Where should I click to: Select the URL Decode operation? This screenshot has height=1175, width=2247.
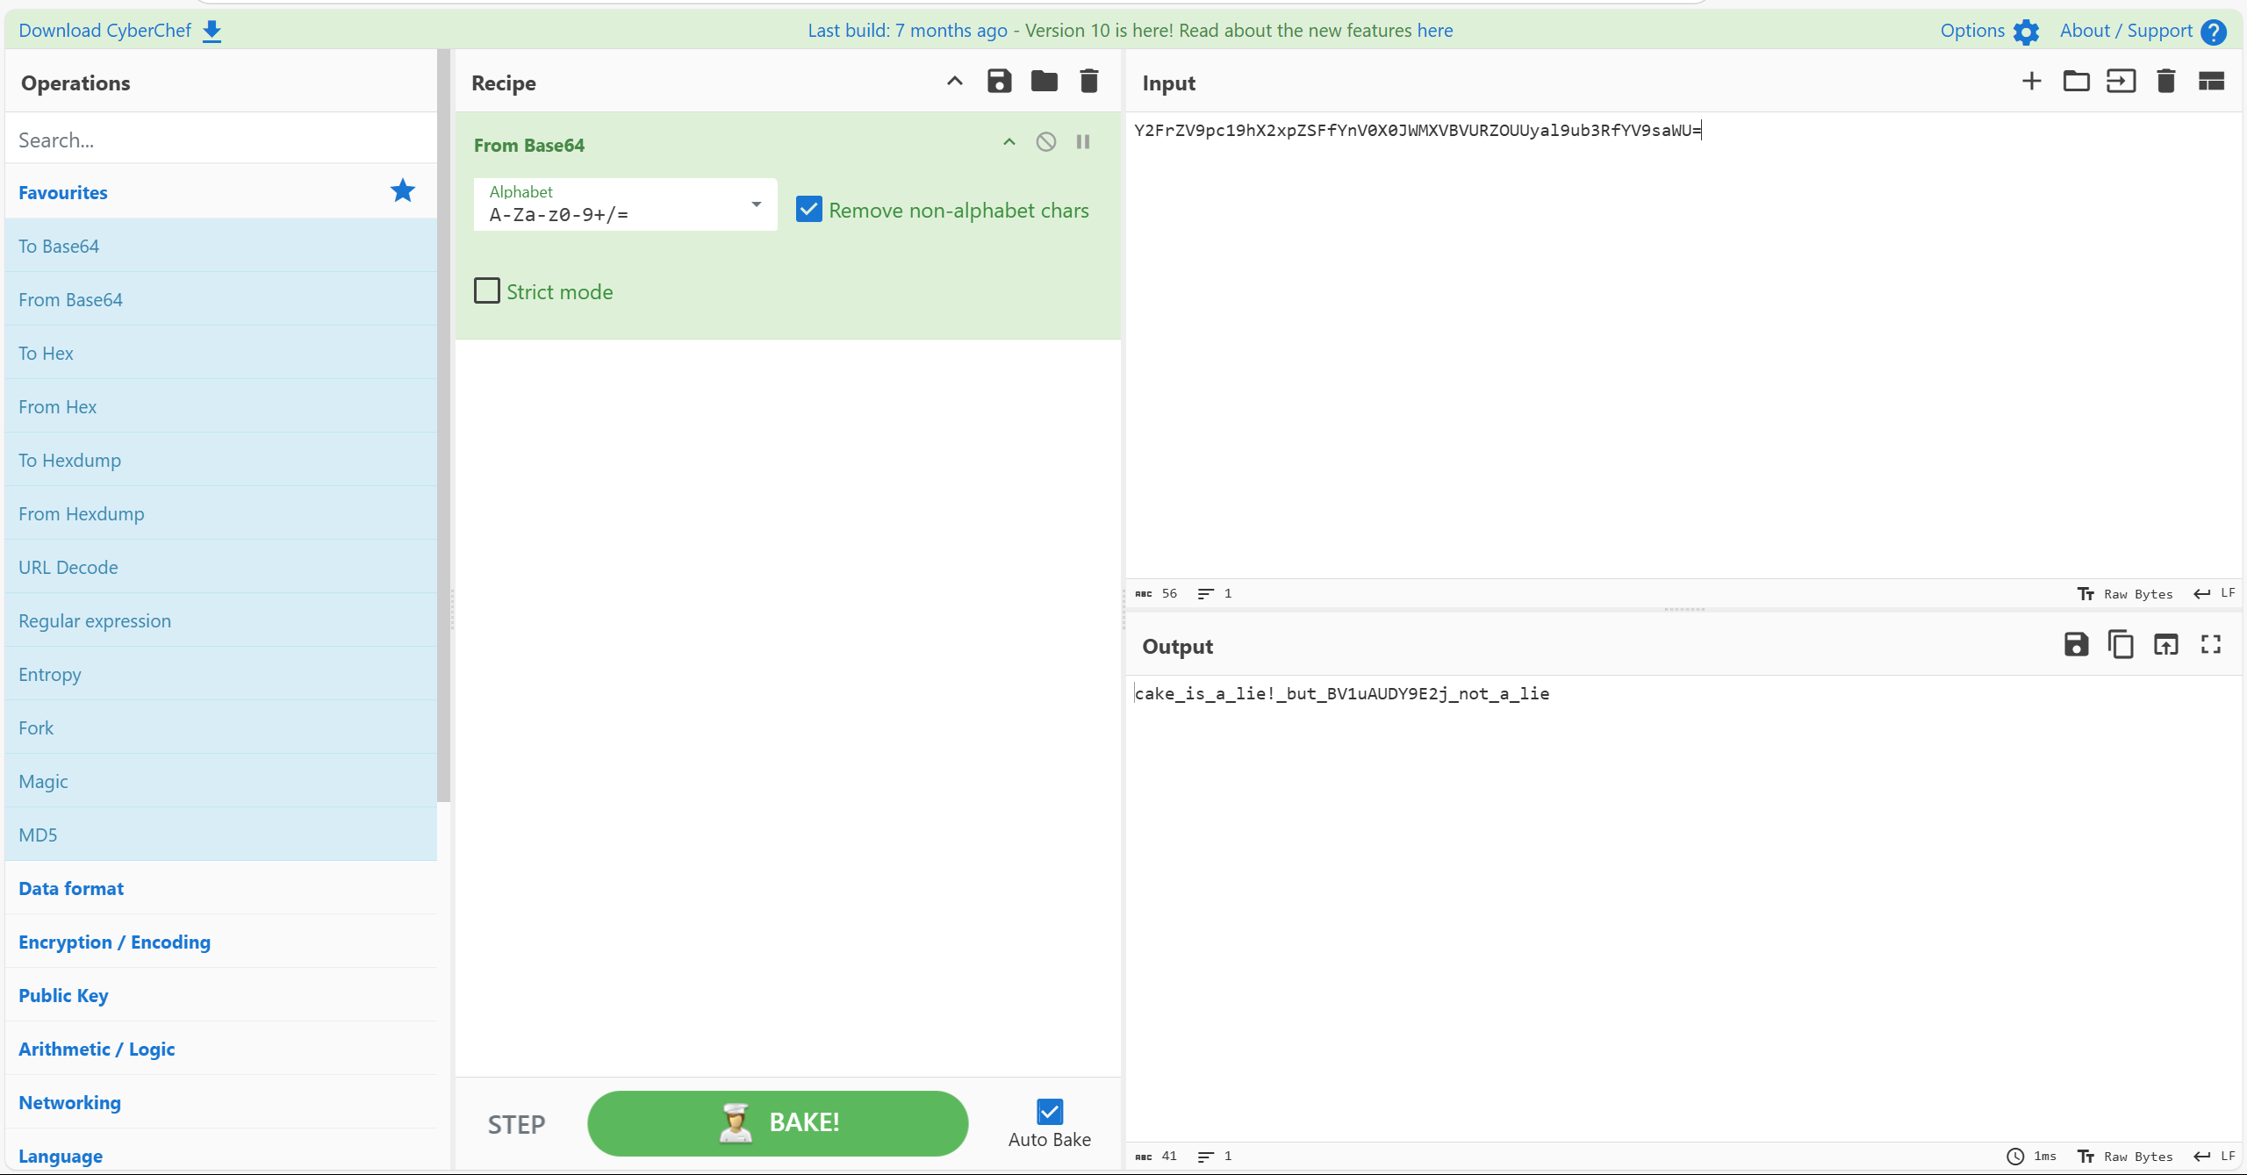(x=221, y=567)
